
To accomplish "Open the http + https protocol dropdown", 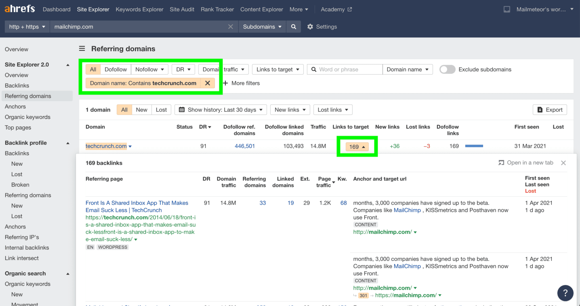I will [x=27, y=27].
